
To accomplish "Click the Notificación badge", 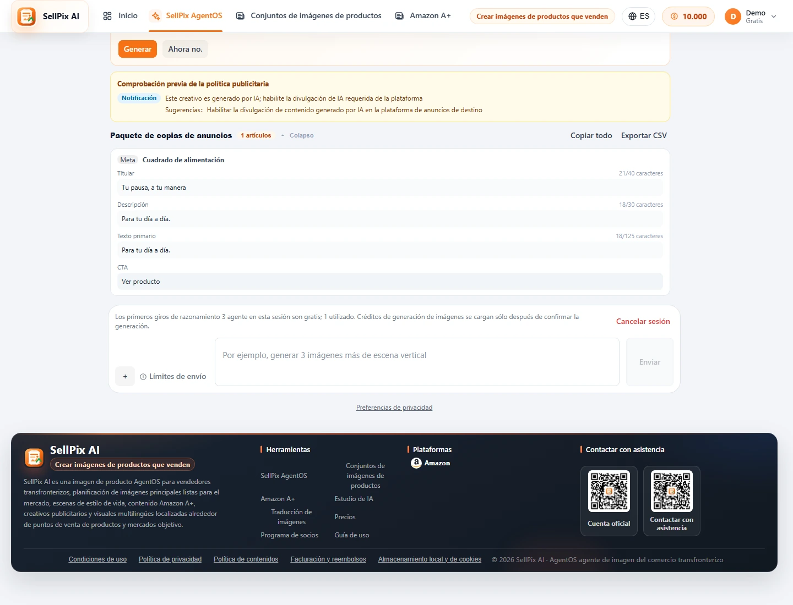I will point(139,98).
